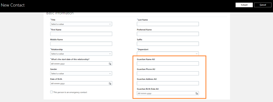This screenshot has height=102, width=273.
Task: Open calendar picker for relationship start date
Action: (x=110, y=64)
